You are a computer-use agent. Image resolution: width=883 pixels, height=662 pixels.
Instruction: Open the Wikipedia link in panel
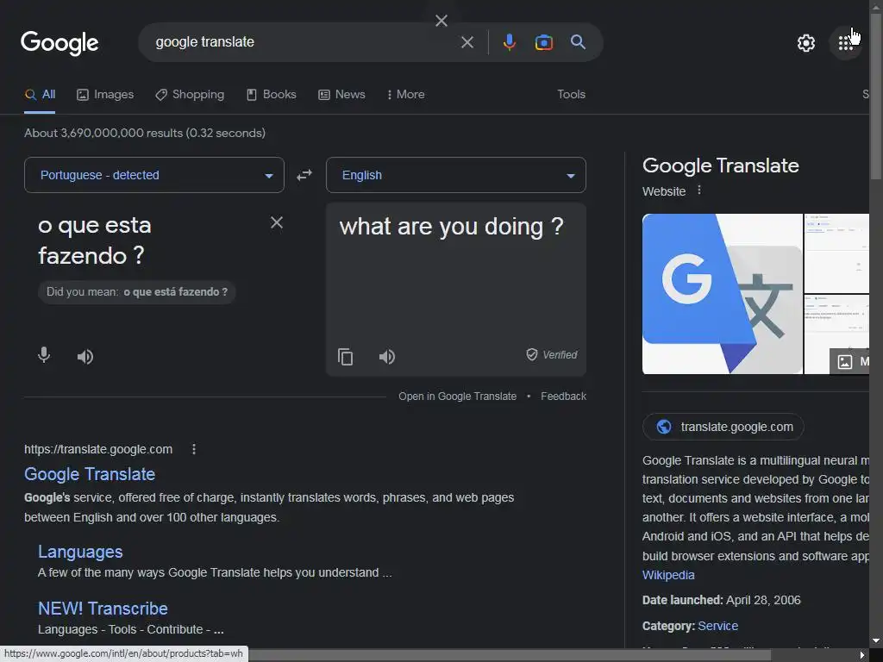point(668,575)
